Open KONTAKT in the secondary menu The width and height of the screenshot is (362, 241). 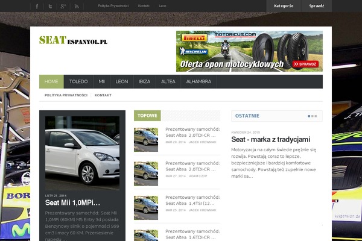[x=103, y=95]
